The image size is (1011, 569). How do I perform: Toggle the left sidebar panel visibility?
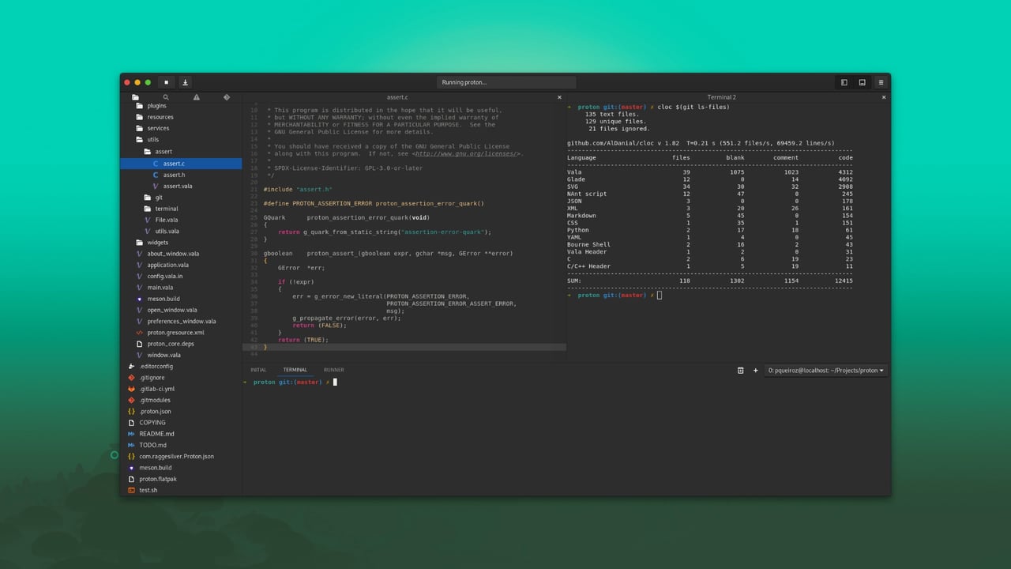(x=844, y=82)
